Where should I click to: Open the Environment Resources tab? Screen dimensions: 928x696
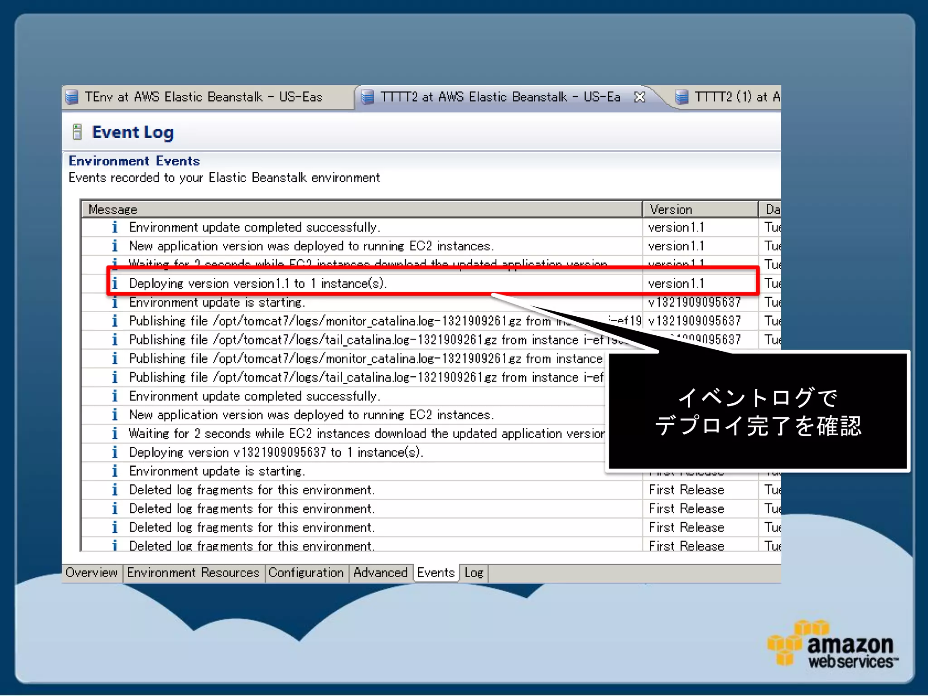(x=193, y=573)
